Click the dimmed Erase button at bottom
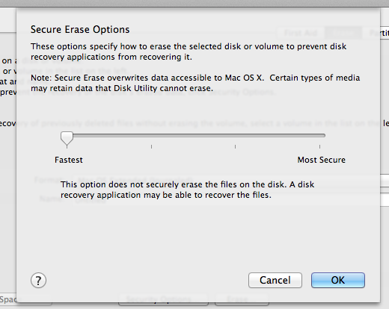This screenshot has height=309, width=389. click(x=242, y=299)
